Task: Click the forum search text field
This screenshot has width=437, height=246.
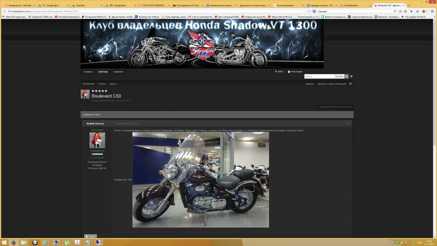Action: tap(319, 77)
